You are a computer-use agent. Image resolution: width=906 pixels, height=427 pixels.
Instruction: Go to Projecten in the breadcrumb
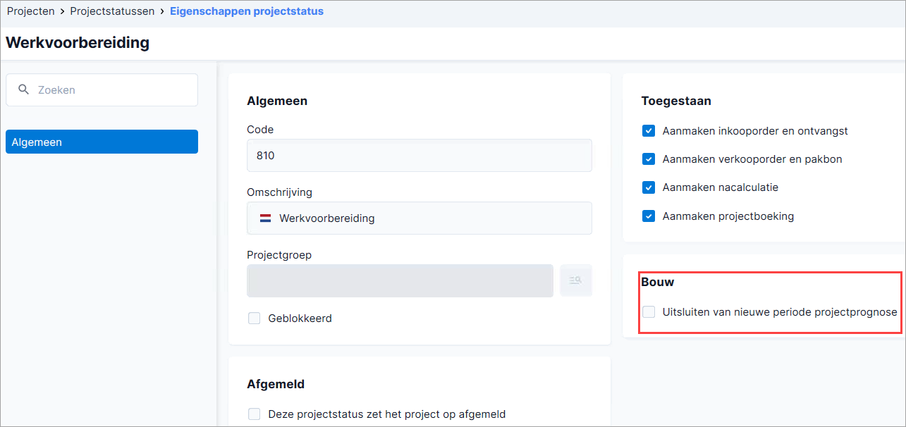tap(31, 11)
